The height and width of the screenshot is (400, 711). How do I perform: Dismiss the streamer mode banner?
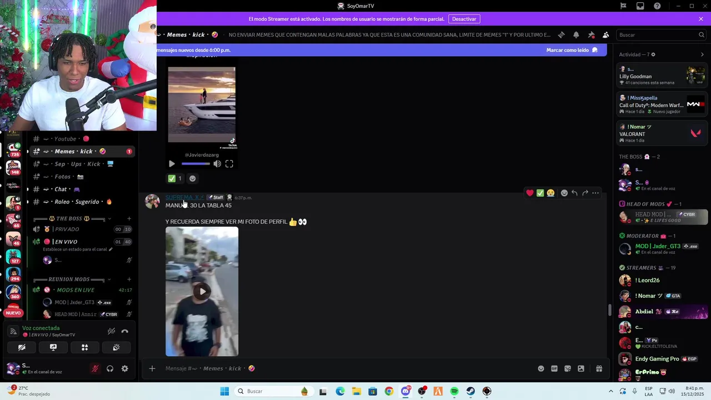[701, 19]
